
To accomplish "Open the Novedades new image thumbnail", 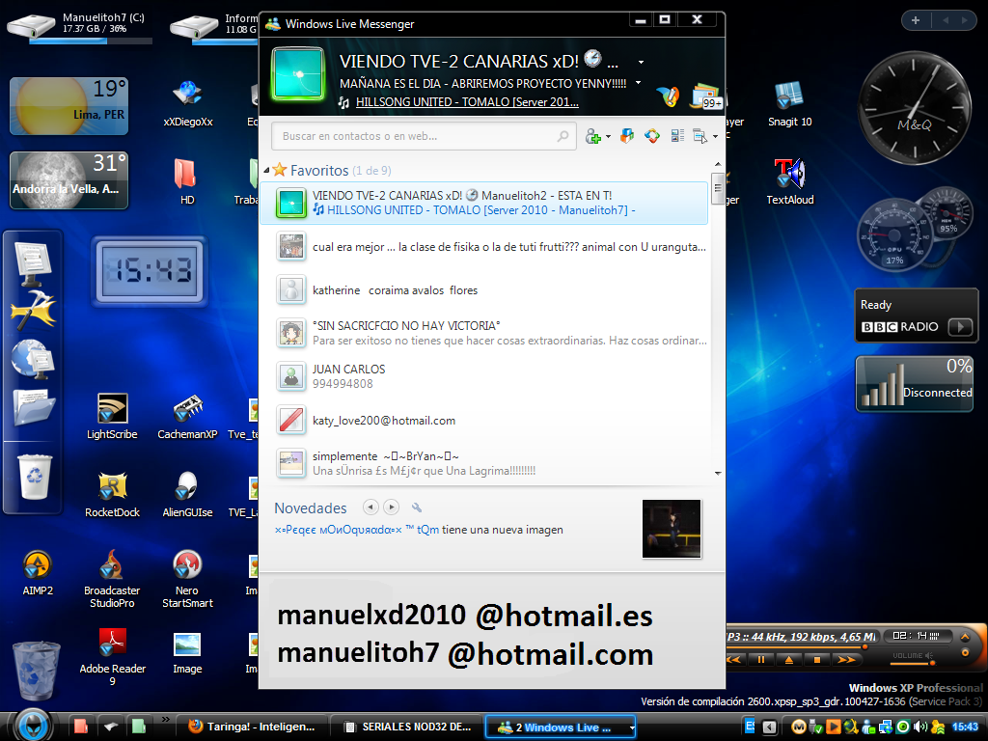I will [x=672, y=529].
